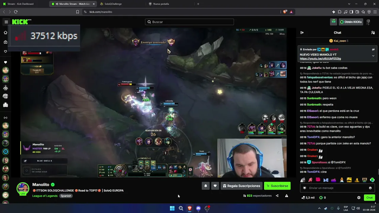Toggle microphone icon in system tray
The height and width of the screenshot is (213, 379).
click(338, 208)
